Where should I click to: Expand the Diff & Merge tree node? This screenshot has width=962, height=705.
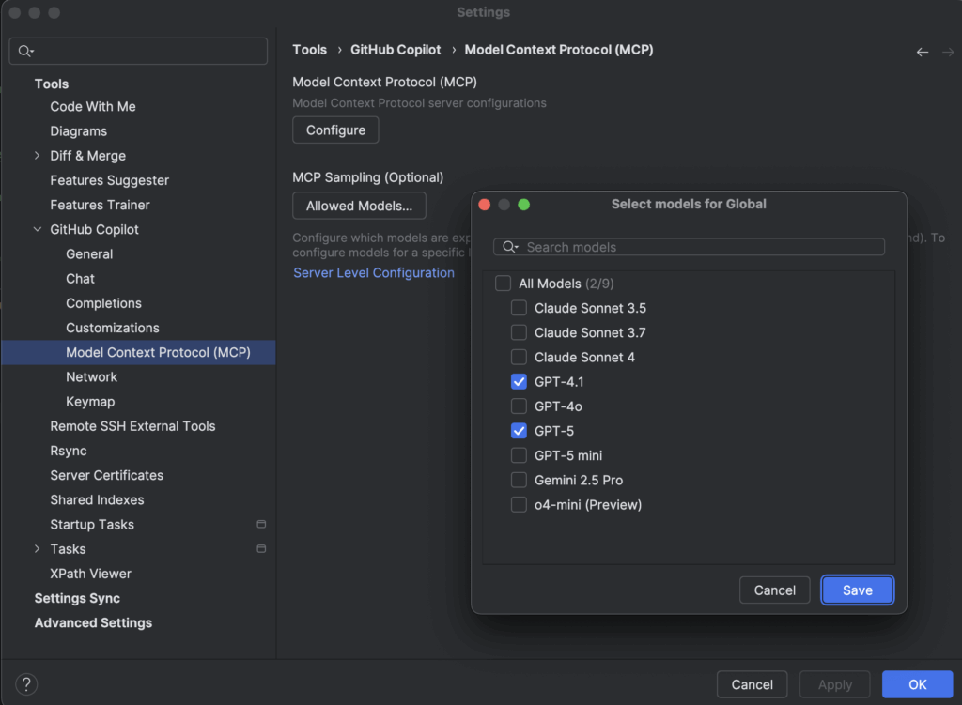pyautogui.click(x=38, y=156)
